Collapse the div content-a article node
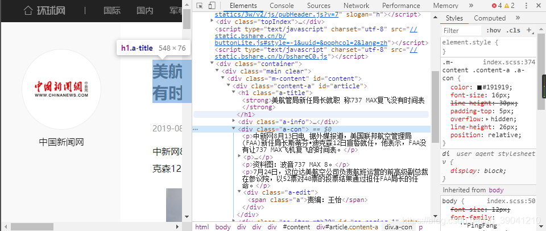 229,86
